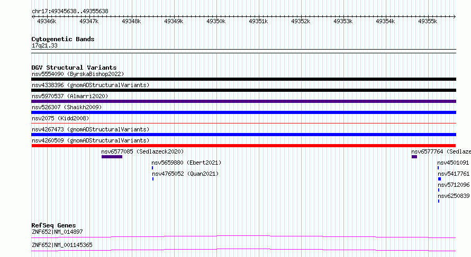471x257 pixels.
Task: Click the nsv5417761 blue square marker
Action: 439,179
